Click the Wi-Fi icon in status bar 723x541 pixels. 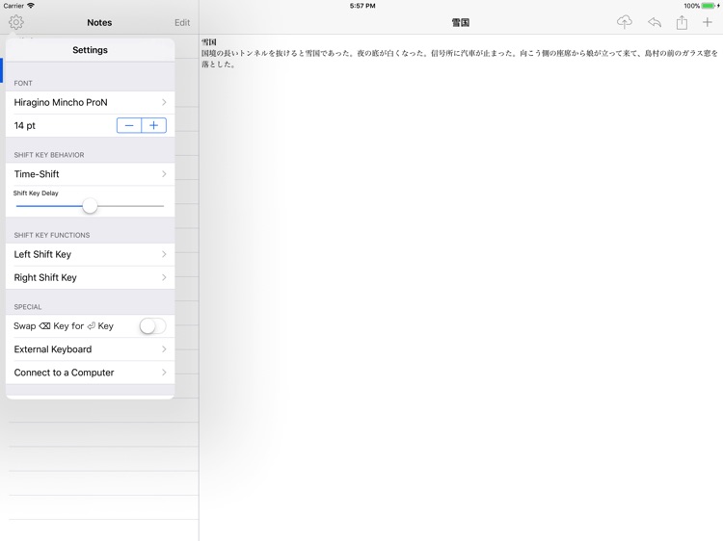[x=31, y=6]
